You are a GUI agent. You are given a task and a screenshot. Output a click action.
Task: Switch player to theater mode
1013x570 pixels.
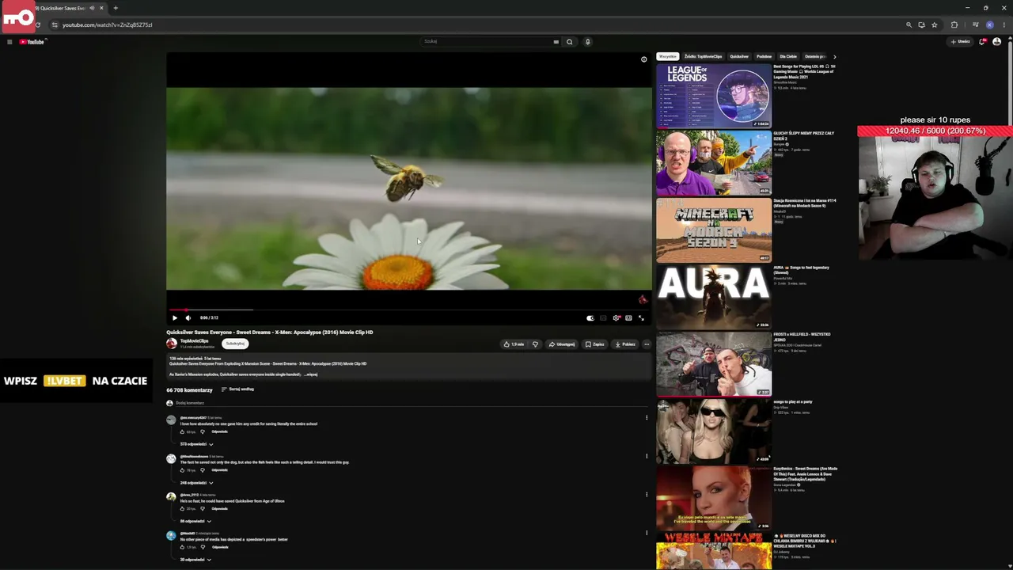coord(628,317)
